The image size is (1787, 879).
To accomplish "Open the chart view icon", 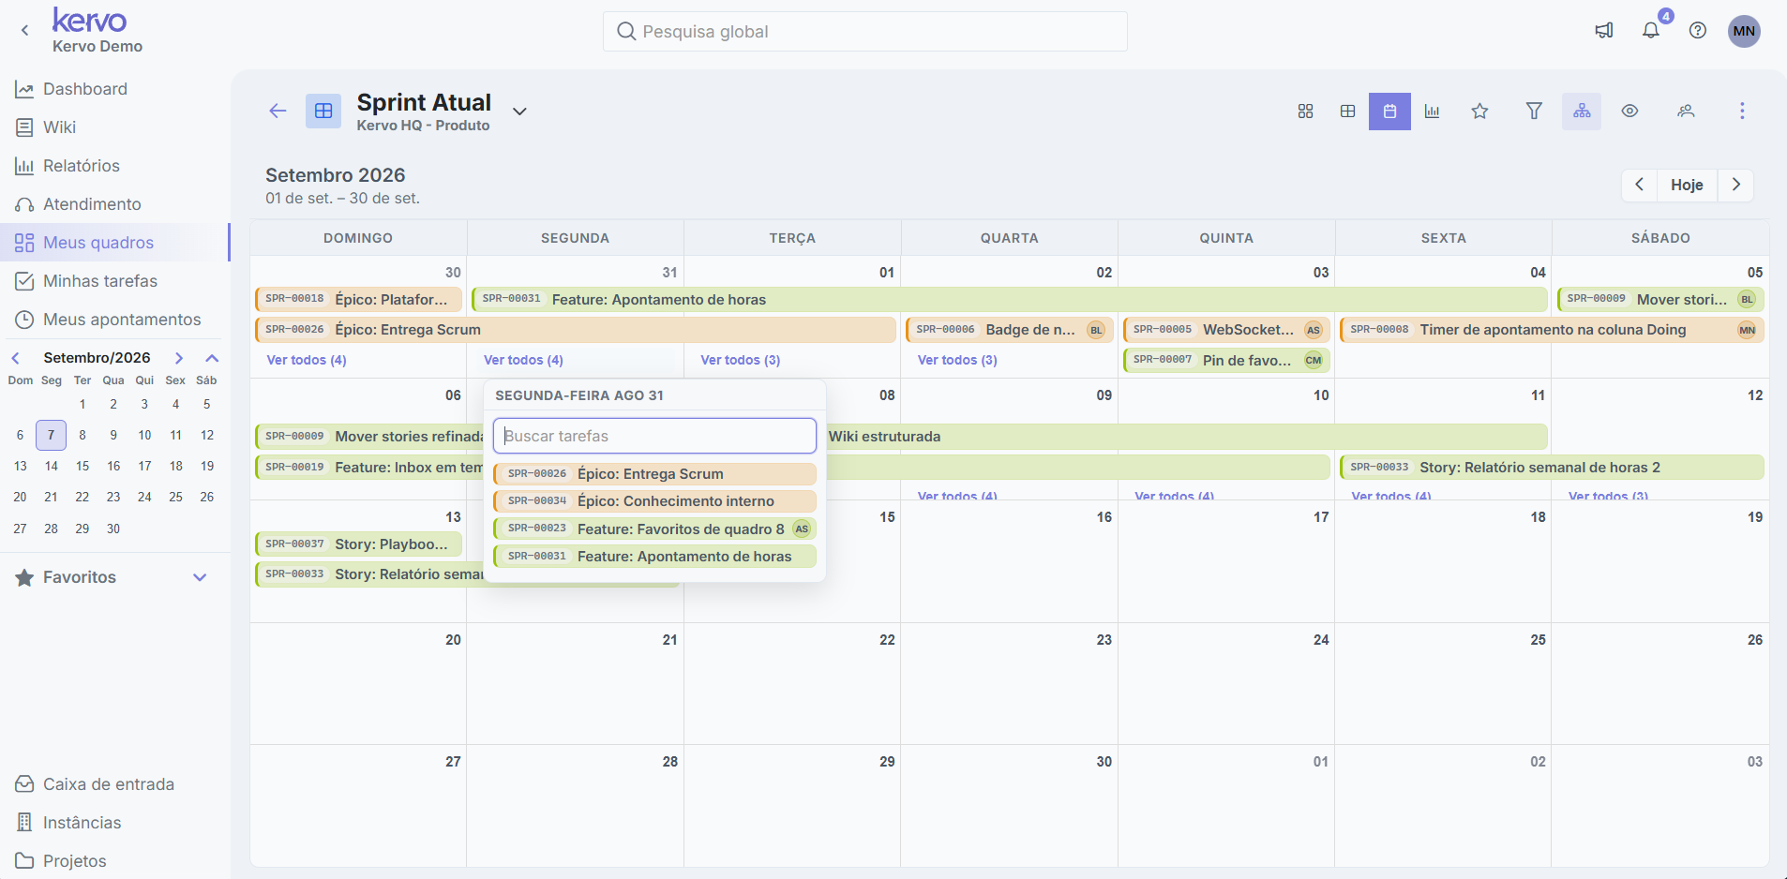I will 1432,112.
